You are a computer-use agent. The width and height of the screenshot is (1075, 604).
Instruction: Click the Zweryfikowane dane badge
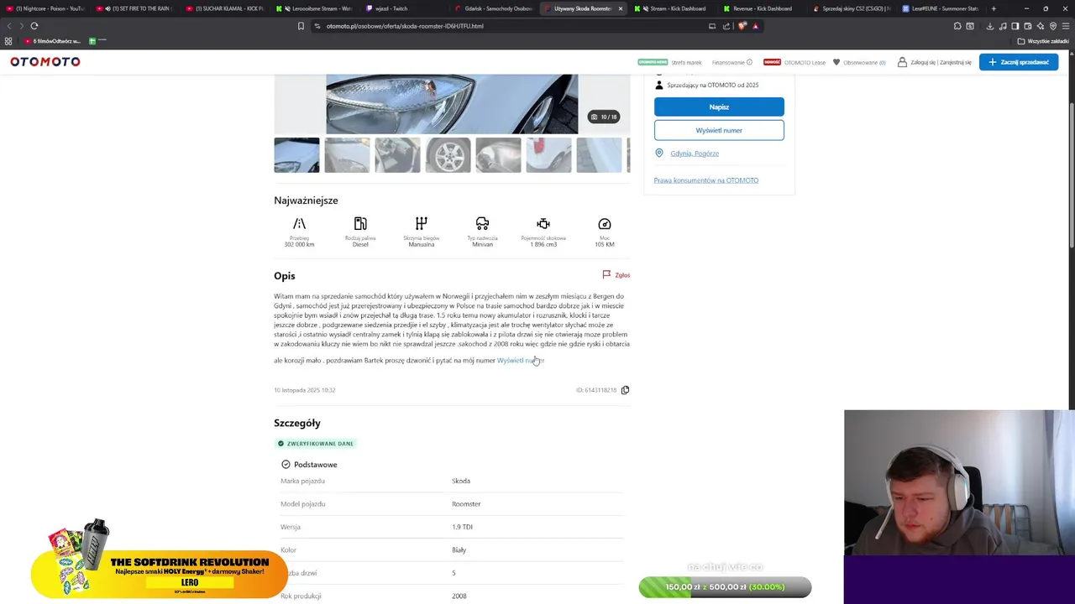point(315,443)
